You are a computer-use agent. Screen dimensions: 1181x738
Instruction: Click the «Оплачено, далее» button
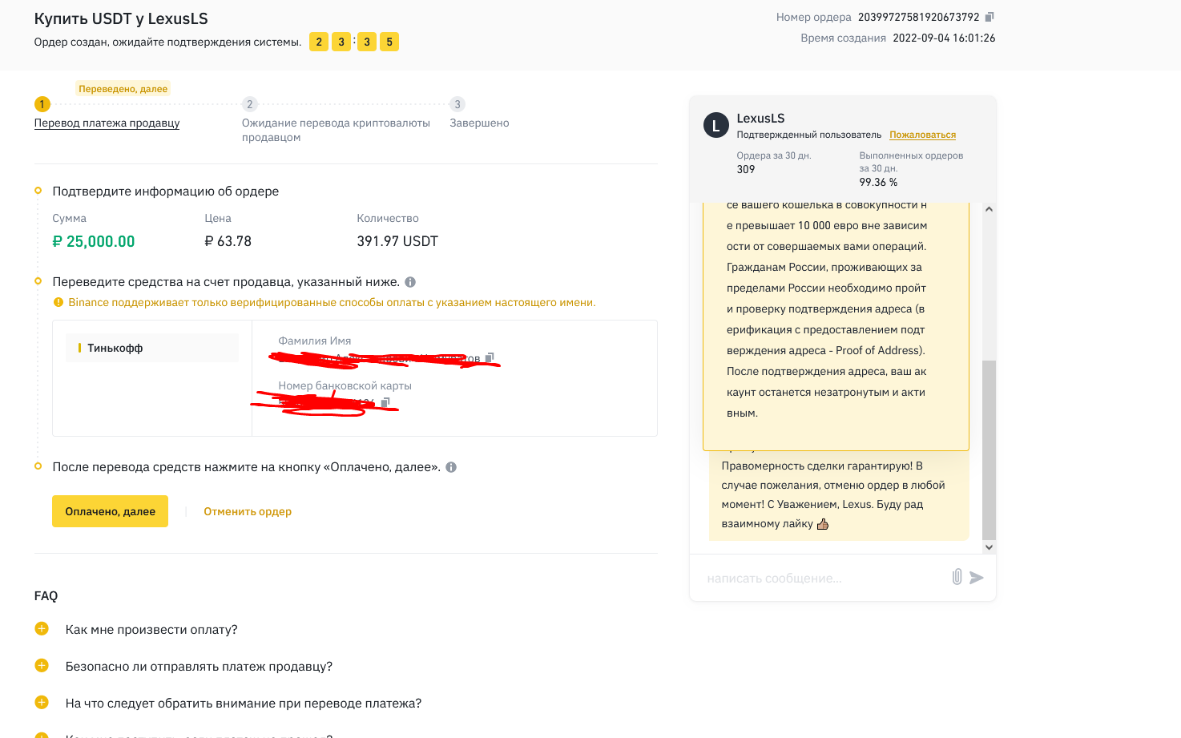110,511
